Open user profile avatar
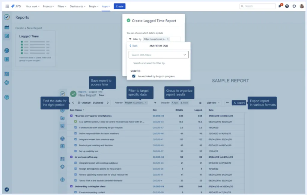The width and height of the screenshot is (307, 195). click(302, 6)
